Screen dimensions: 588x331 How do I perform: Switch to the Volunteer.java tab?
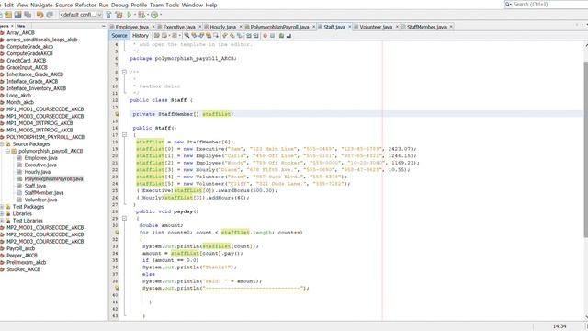376,27
